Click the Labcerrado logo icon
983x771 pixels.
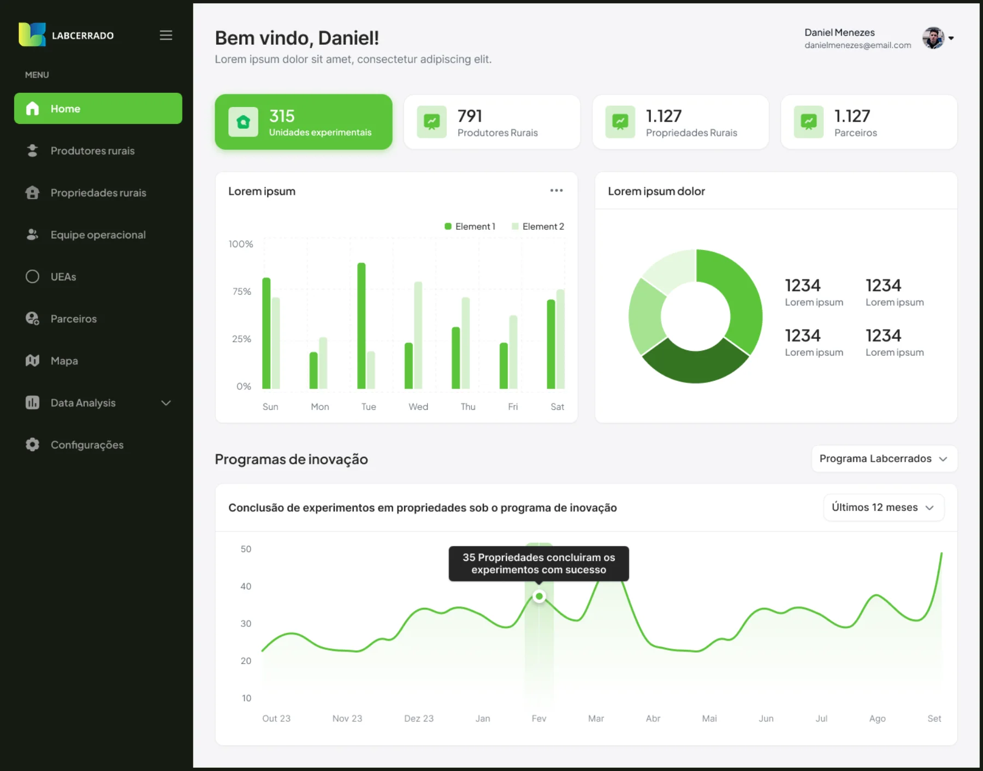pos(32,35)
